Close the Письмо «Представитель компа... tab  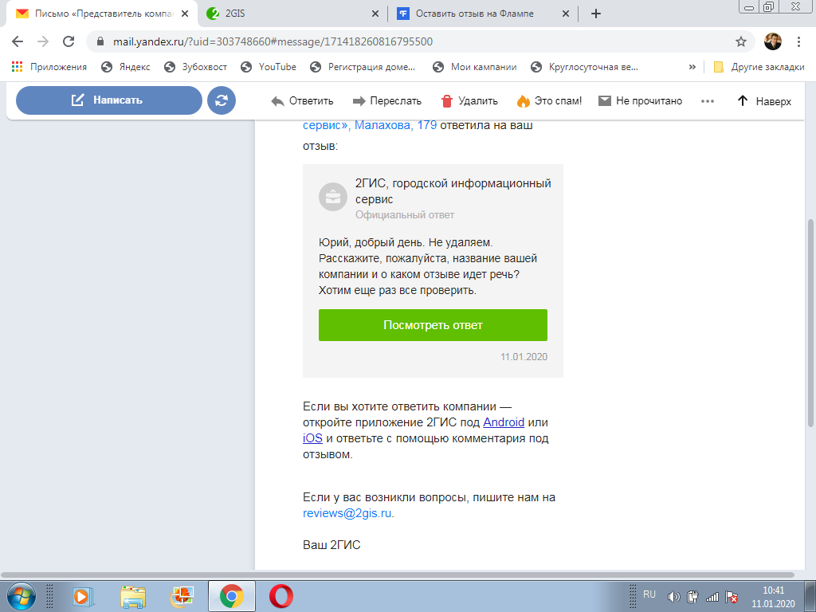click(x=185, y=14)
